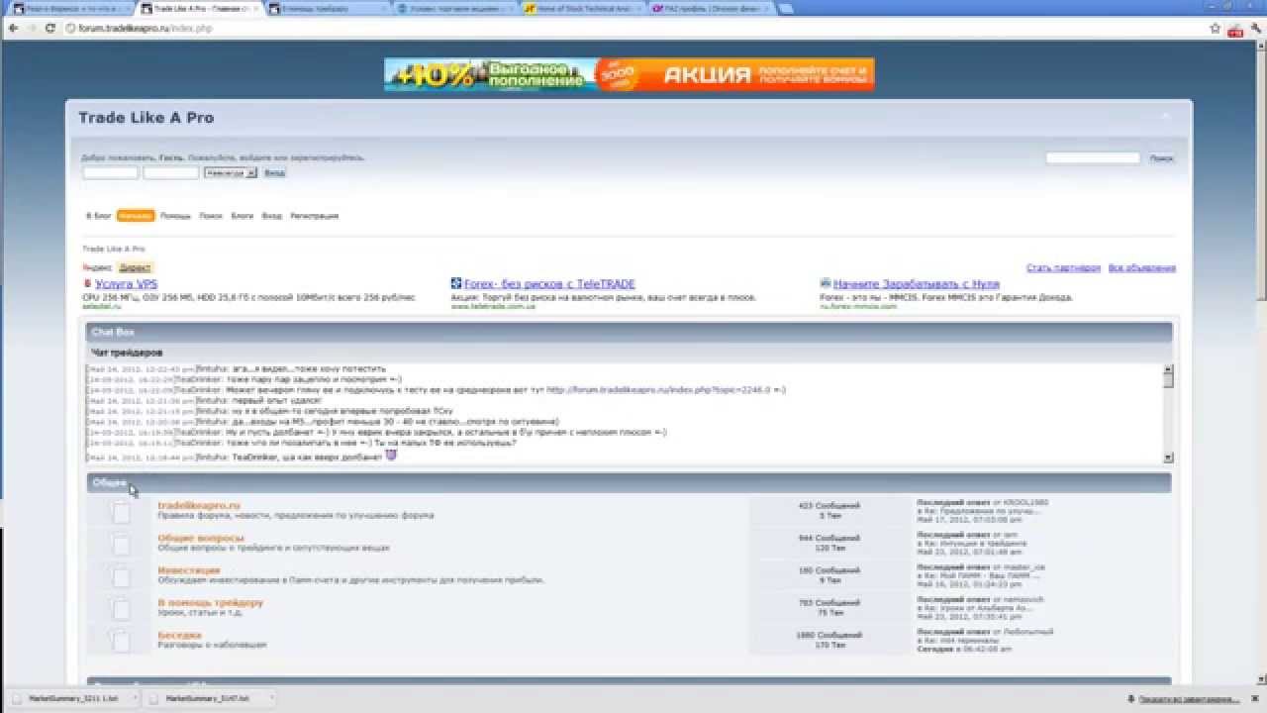The width and height of the screenshot is (1267, 713).
Task: Click the Общее category header
Action: [x=629, y=482]
